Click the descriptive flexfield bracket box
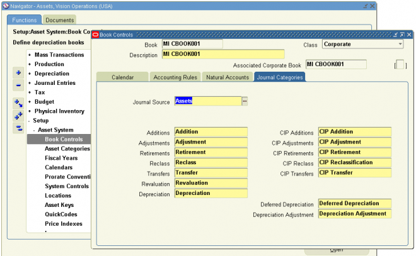The image size is (416, 256). (x=400, y=65)
